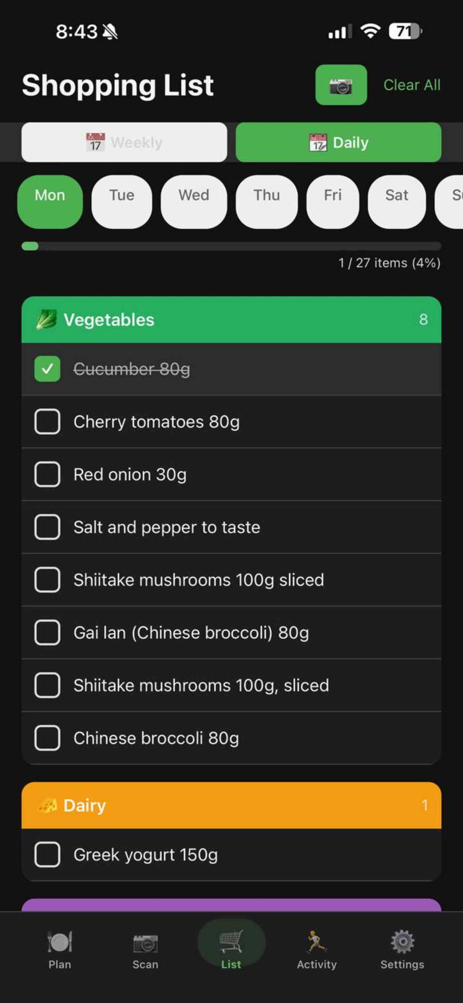The height and width of the screenshot is (1003, 463).
Task: Uncheck the Cucumber 80g item
Action: tap(47, 369)
